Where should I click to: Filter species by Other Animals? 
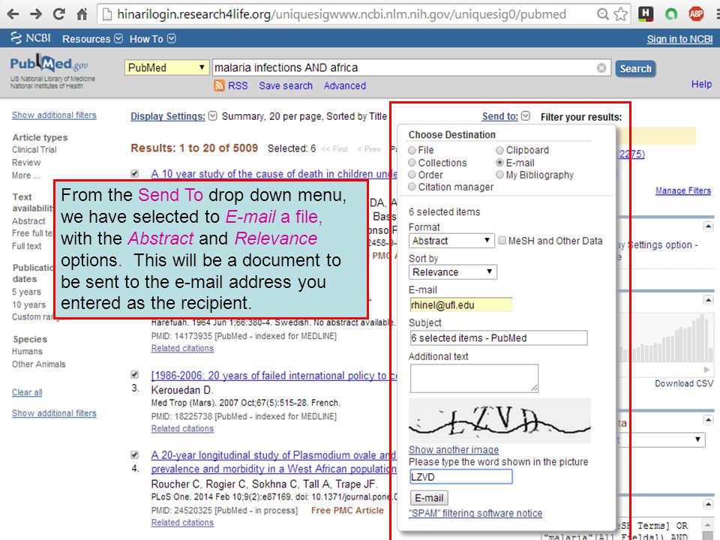pos(38,364)
